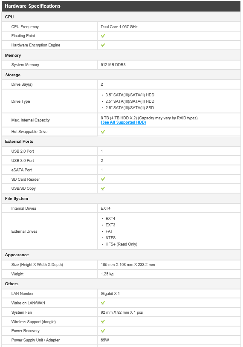
Task: Click the Others section heading
Action: [x=12, y=284]
